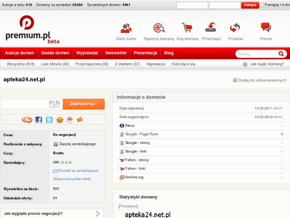Image resolution: width=290 pixels, height=218 pixels.
Task: Click the Yahoo strony icon
Action: [x=122, y=160]
